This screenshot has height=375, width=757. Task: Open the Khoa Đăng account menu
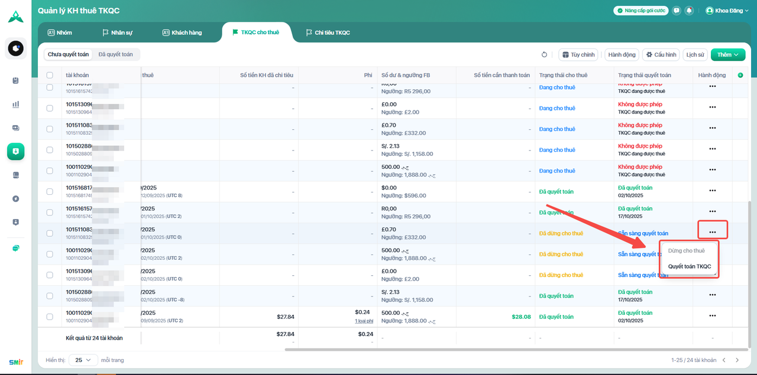[x=727, y=11]
